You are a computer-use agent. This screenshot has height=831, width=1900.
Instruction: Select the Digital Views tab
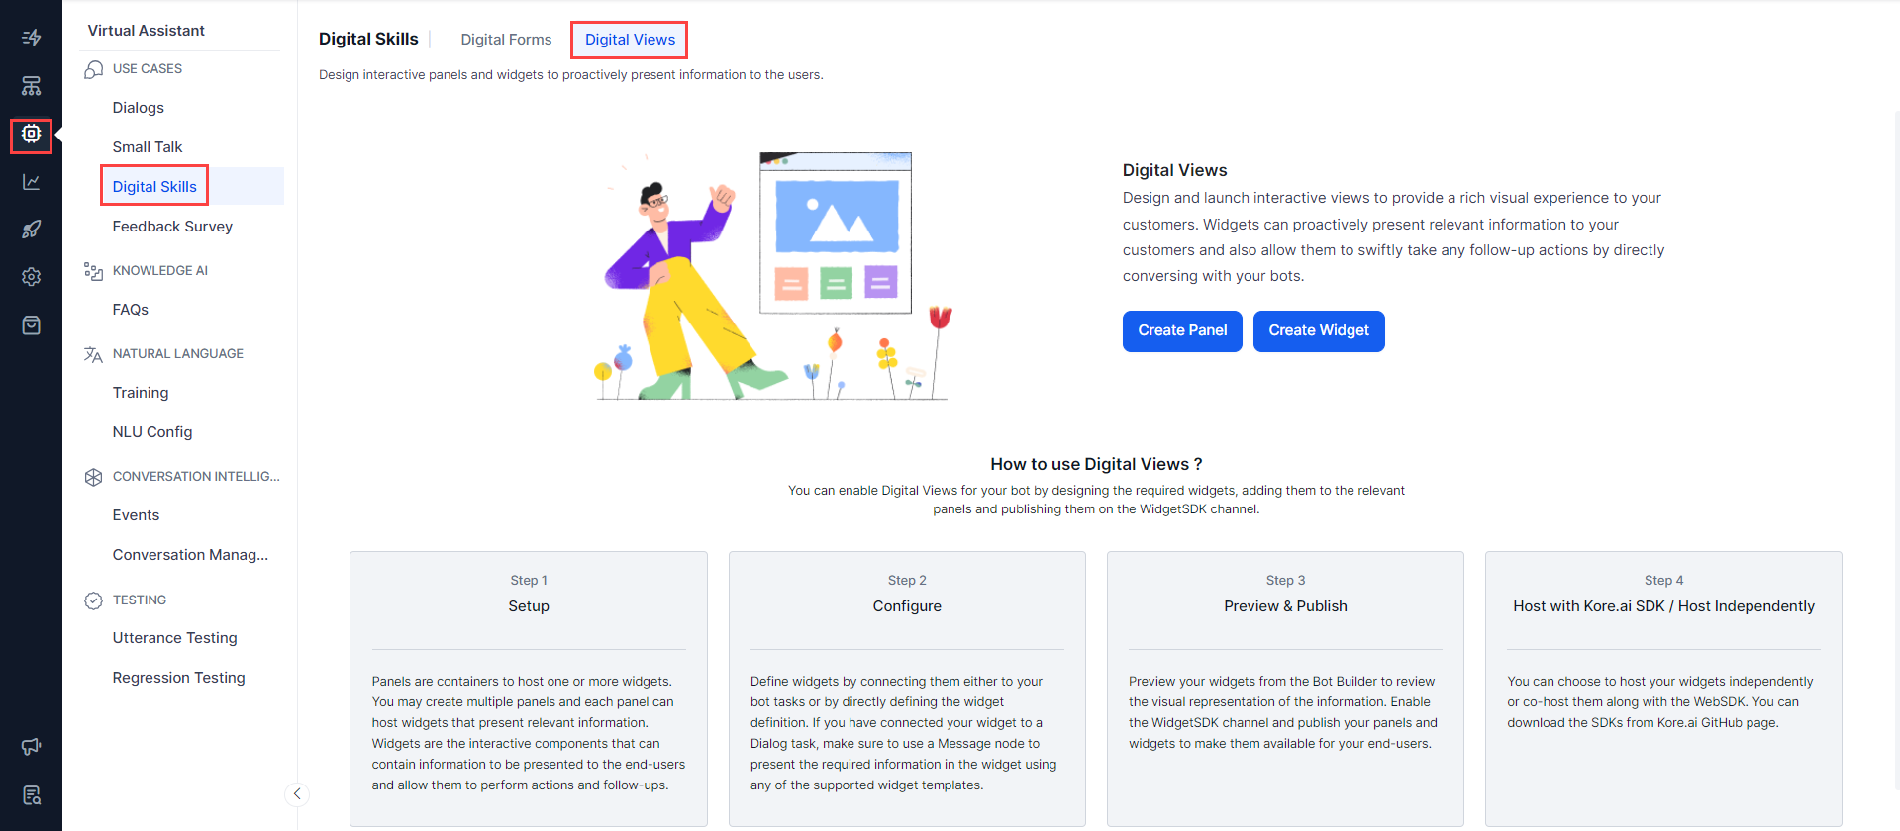click(630, 40)
